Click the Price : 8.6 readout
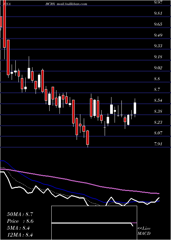 (20, 221)
